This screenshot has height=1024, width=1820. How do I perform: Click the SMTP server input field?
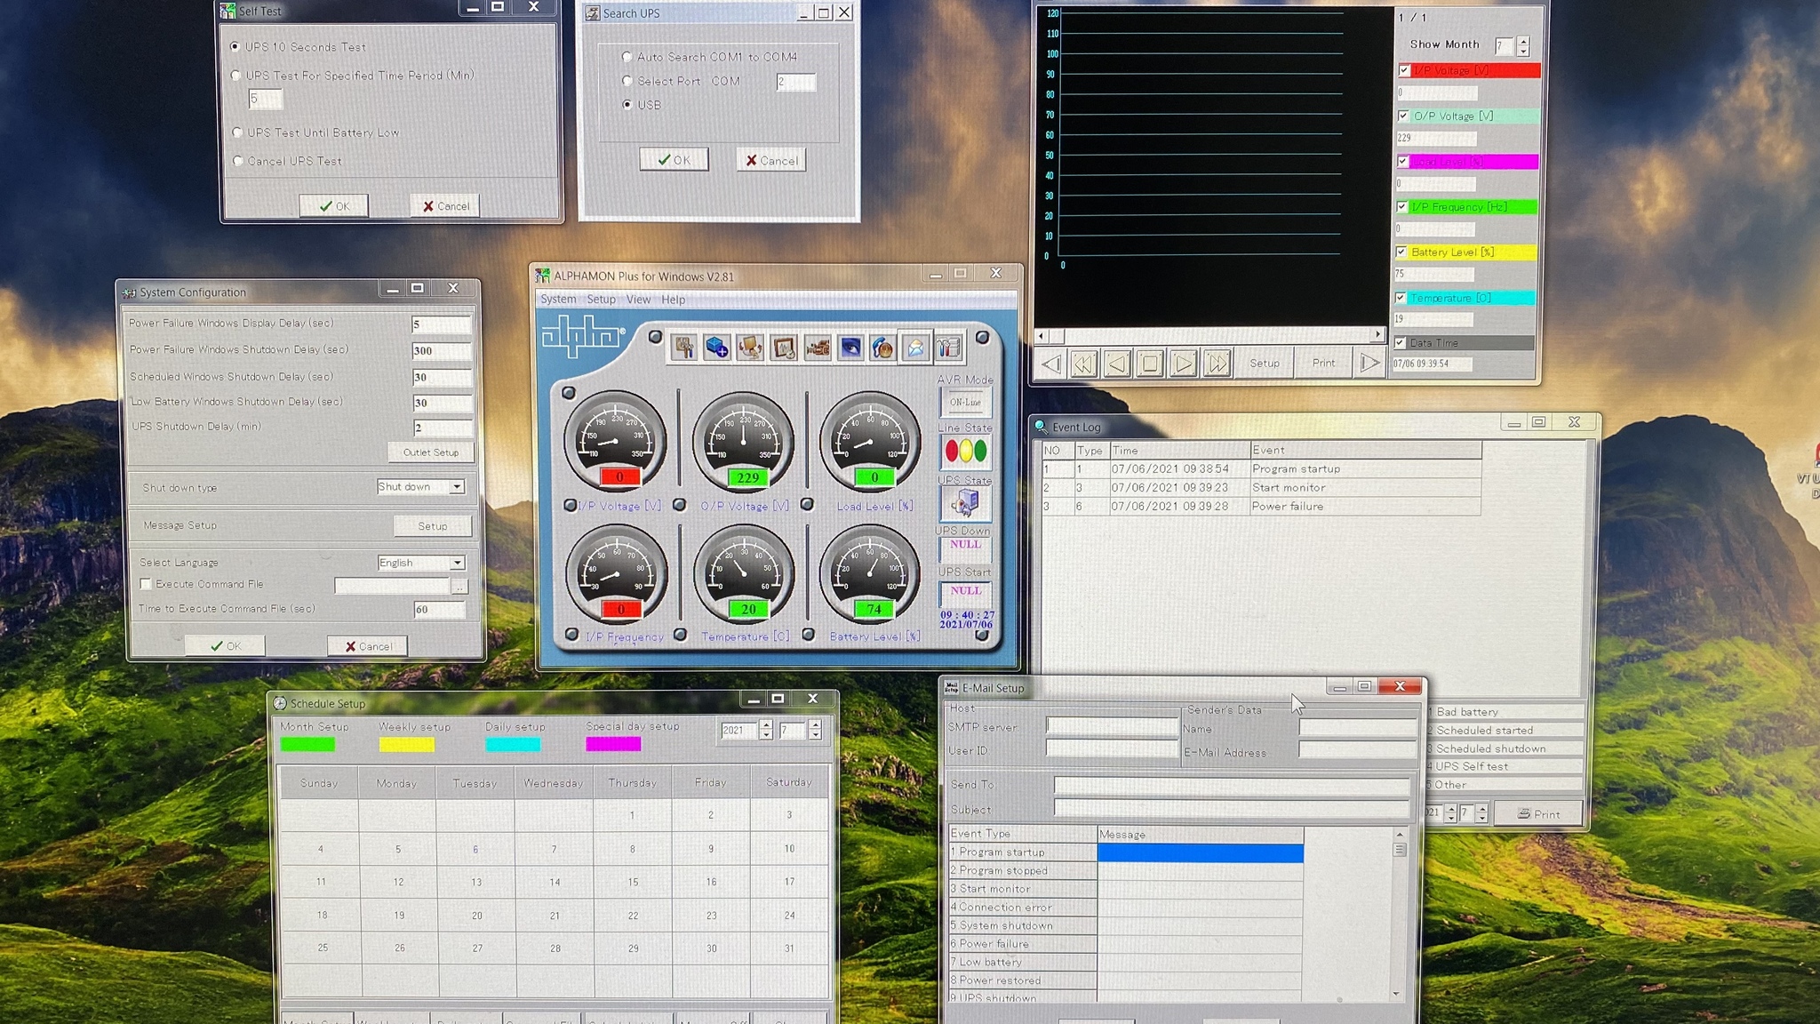(1112, 726)
